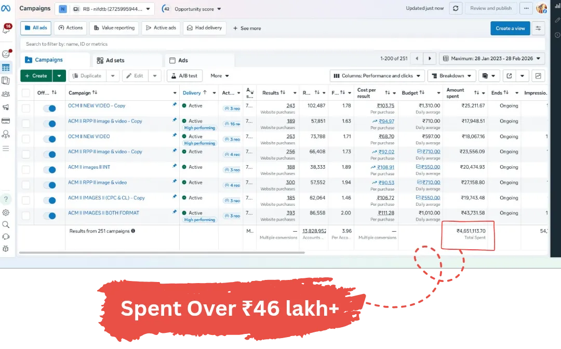Viewport: 561px width, 349px height.
Task: Toggle off OCM II NEW VIDEO campaign
Action: pyautogui.click(x=49, y=139)
